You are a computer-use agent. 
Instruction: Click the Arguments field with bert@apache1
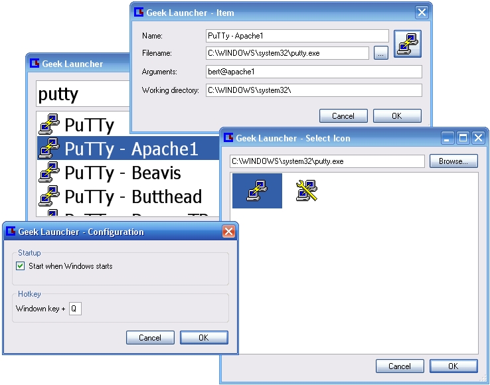pos(314,72)
